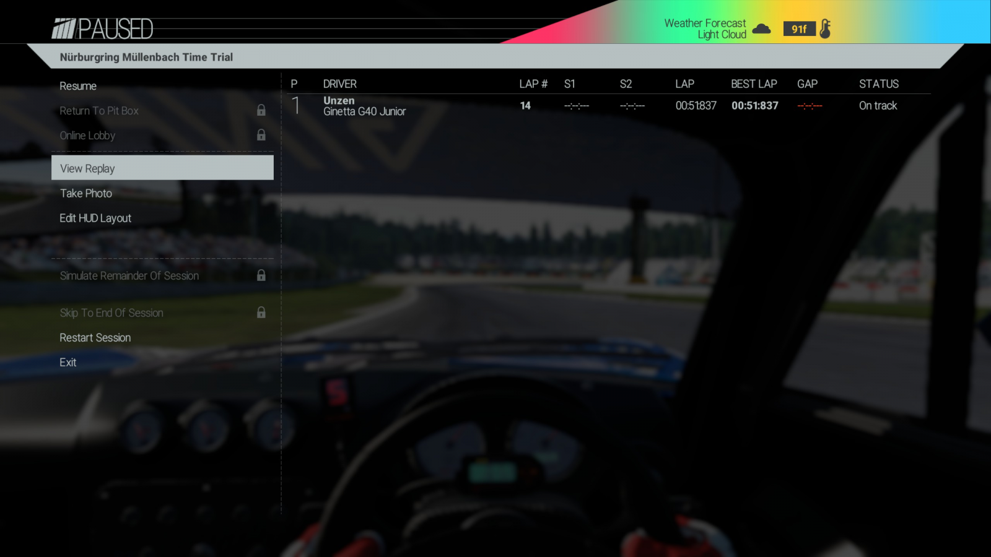Click lock icon next to Skip To End Of Session
Screen dimensions: 991x557
261,313
